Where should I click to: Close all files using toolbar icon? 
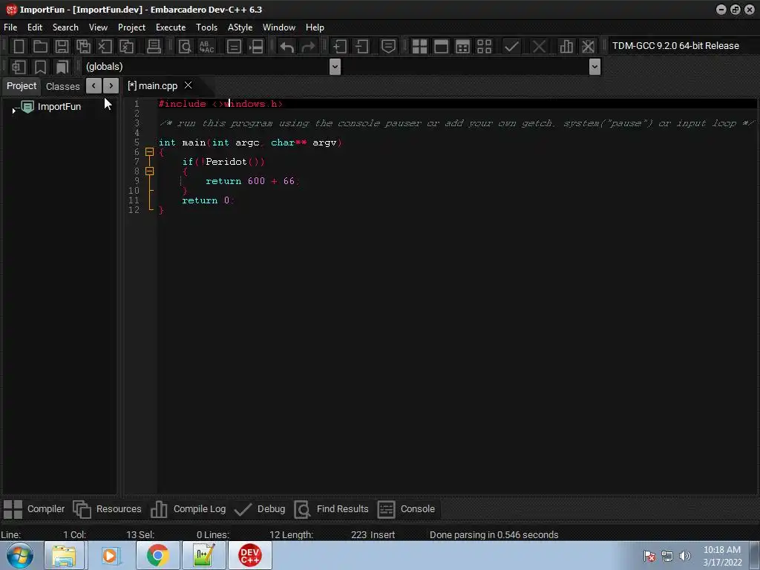[x=126, y=47]
